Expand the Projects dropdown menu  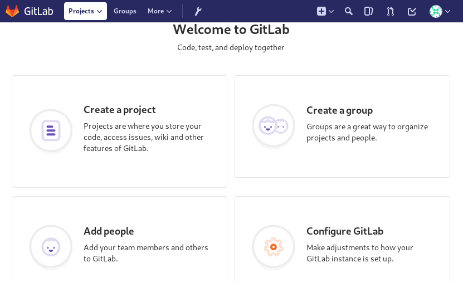coord(85,11)
